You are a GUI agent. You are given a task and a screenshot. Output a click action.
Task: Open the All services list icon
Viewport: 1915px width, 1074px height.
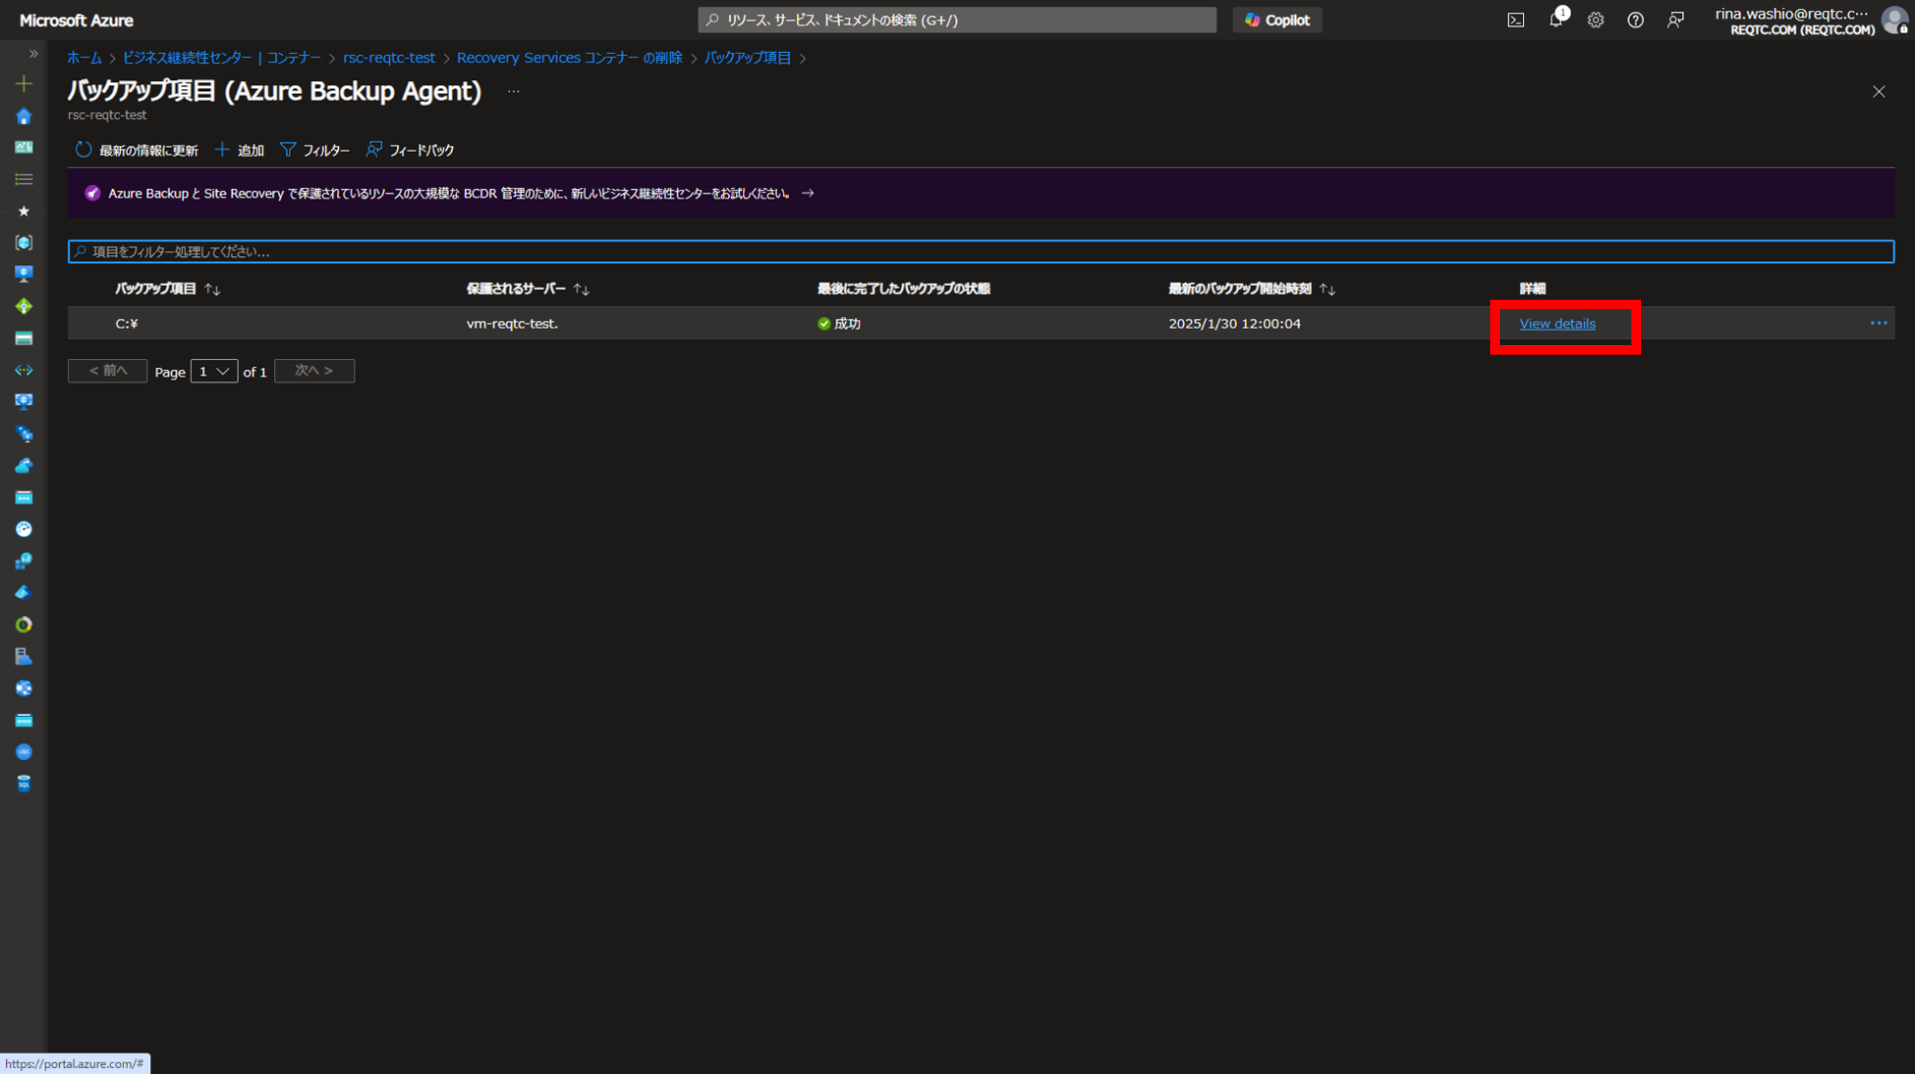[x=24, y=179]
